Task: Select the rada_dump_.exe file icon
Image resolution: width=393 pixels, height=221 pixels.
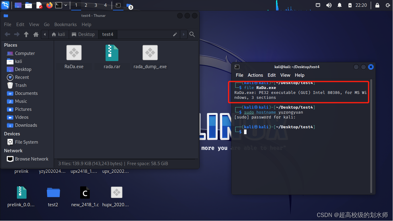Action: (x=150, y=52)
